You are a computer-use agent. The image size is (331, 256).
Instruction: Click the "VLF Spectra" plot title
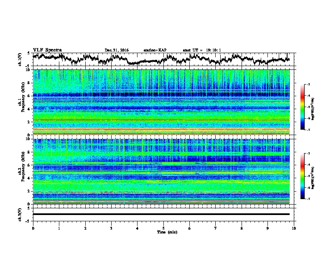47,50
